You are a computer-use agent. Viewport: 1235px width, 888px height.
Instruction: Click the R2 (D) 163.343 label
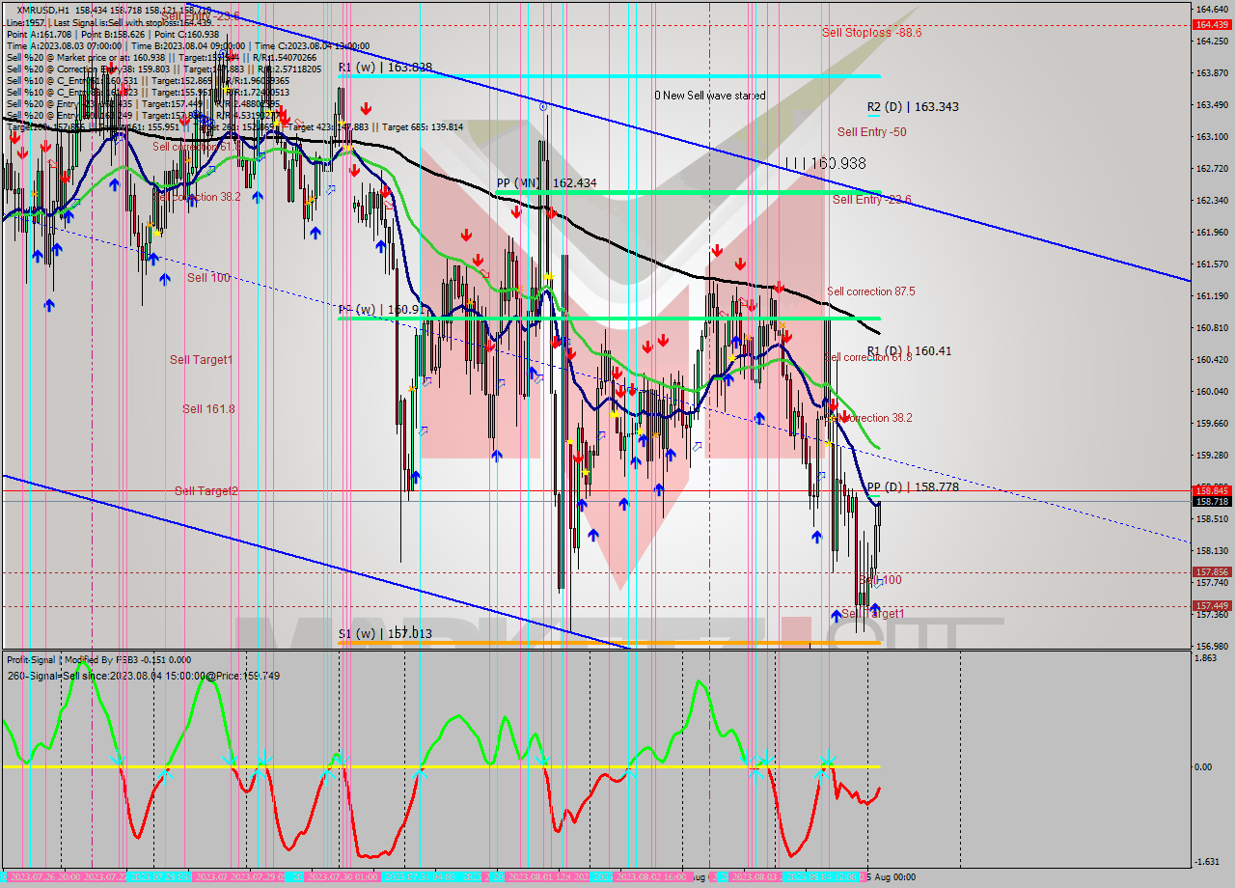(912, 106)
